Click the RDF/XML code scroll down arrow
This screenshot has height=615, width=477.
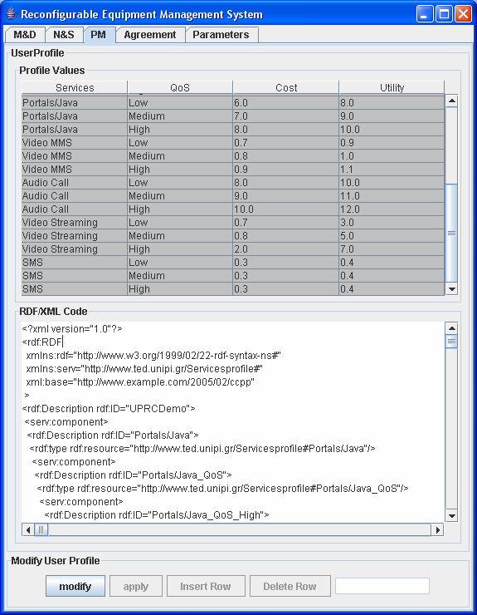click(451, 516)
